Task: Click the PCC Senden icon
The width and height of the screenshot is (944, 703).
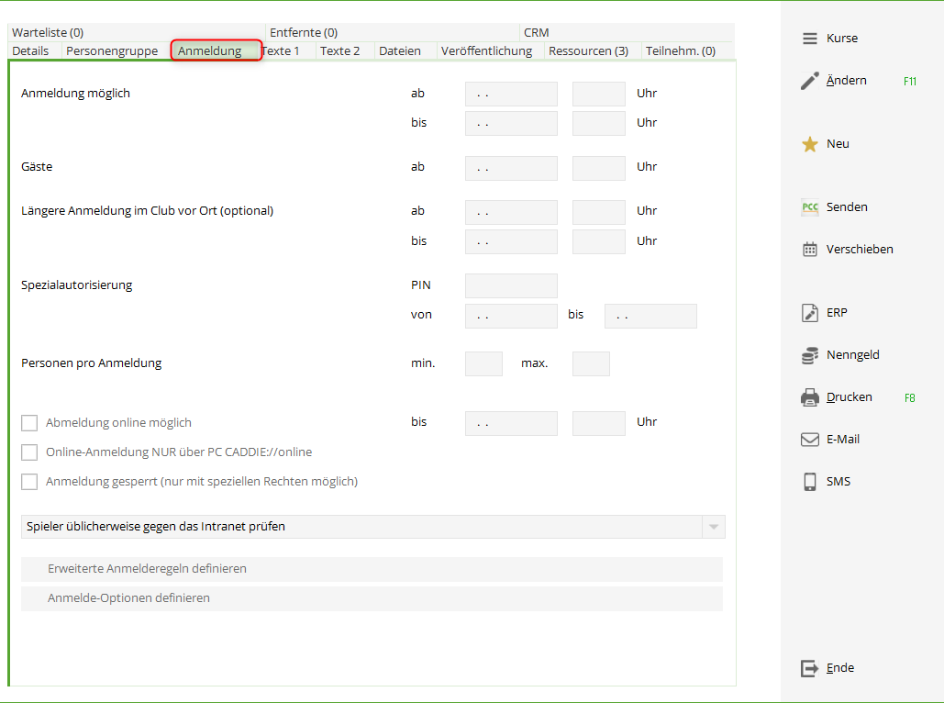Action: [x=809, y=207]
